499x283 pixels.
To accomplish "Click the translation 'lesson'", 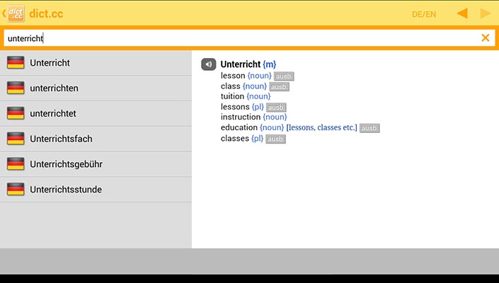I will point(233,76).
